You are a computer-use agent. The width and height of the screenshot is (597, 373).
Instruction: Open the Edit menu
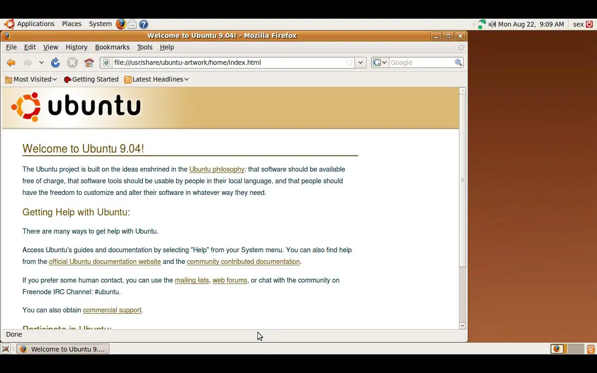click(x=30, y=47)
